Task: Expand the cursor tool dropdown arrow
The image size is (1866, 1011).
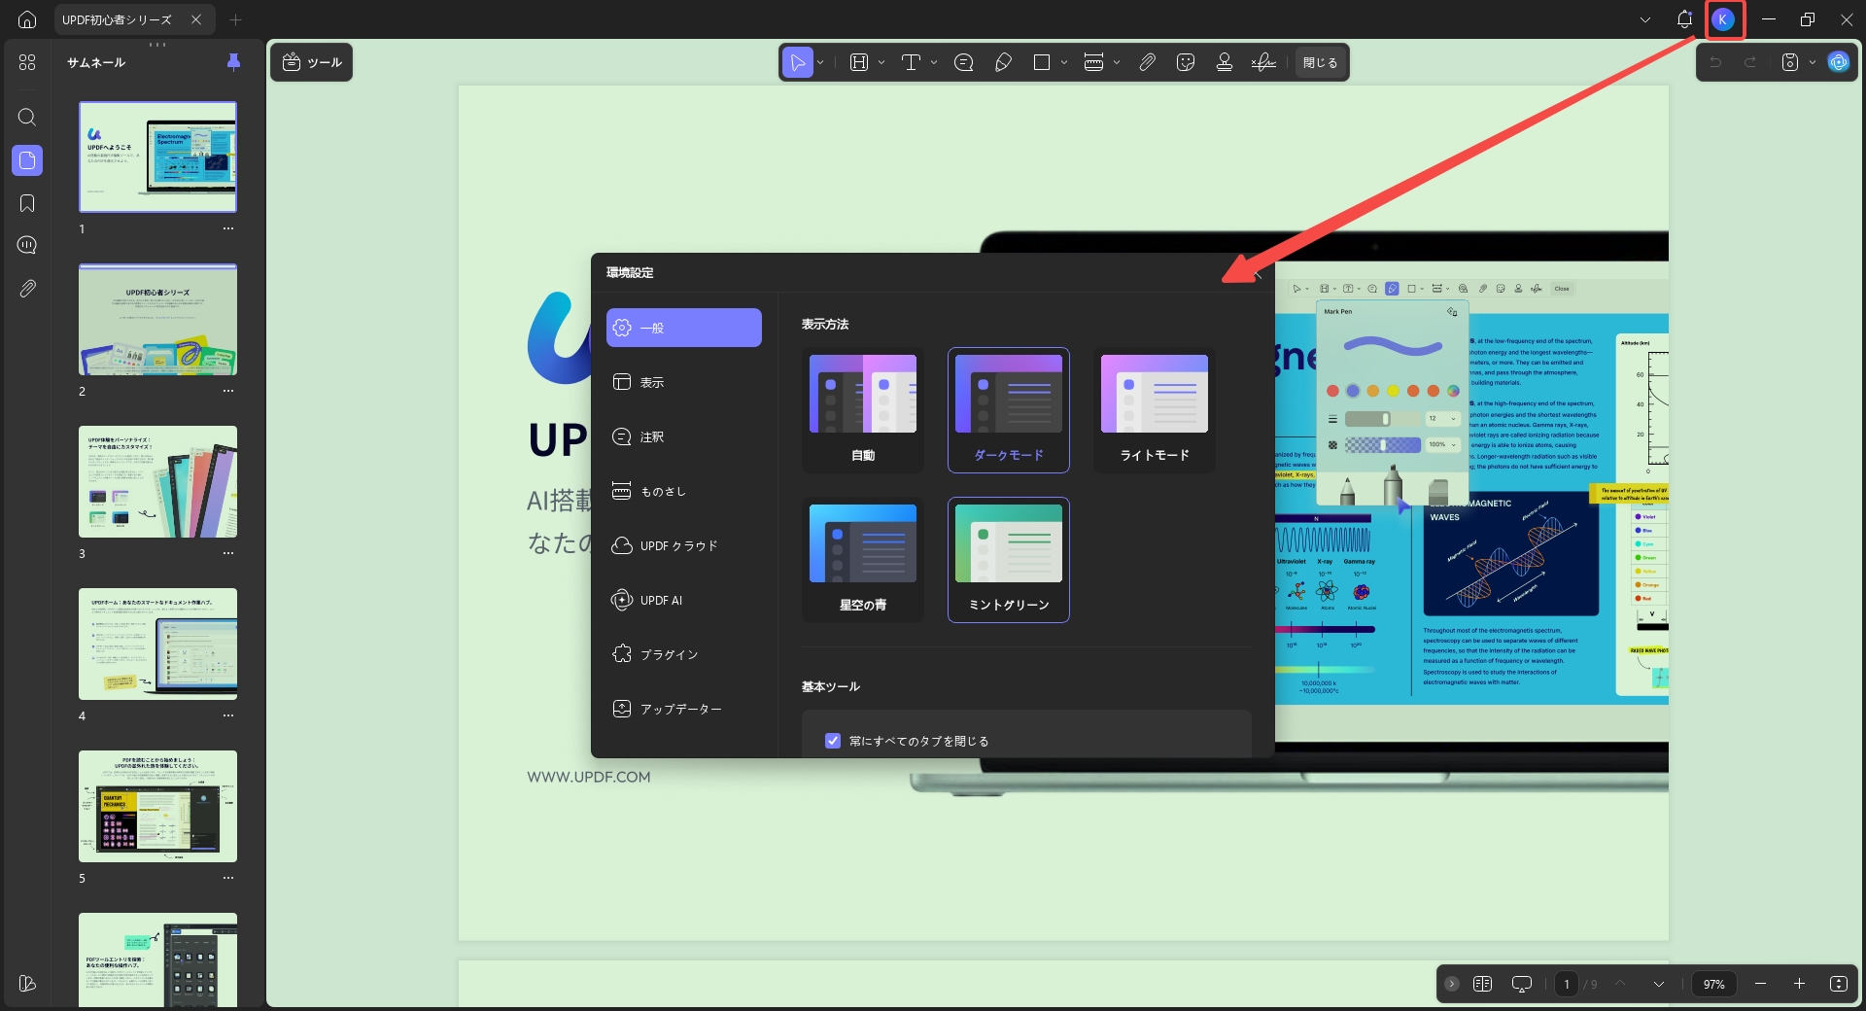Action: [821, 62]
